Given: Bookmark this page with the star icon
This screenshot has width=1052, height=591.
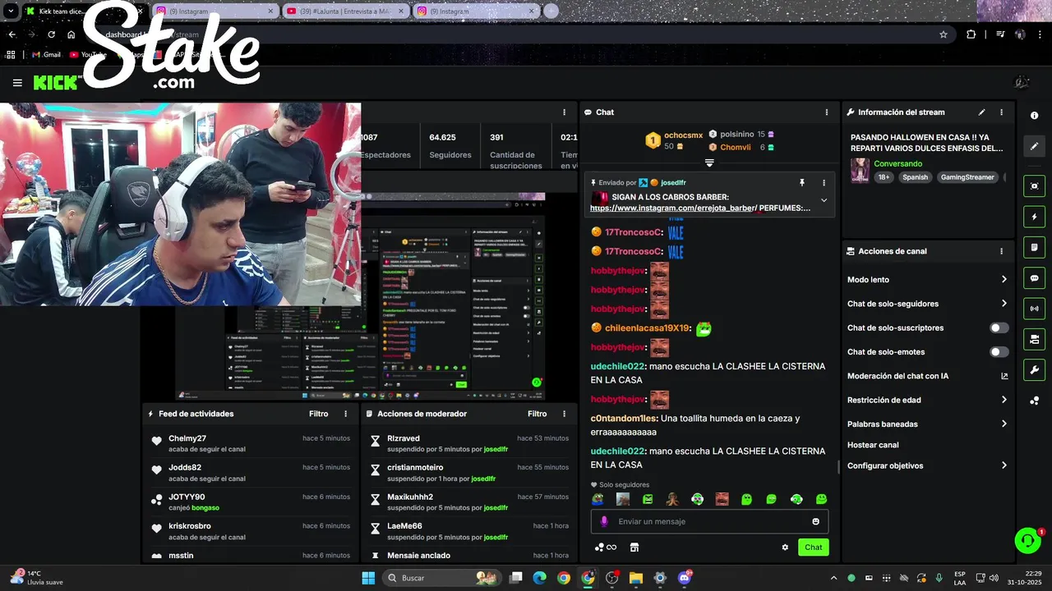Looking at the screenshot, I should point(944,34).
